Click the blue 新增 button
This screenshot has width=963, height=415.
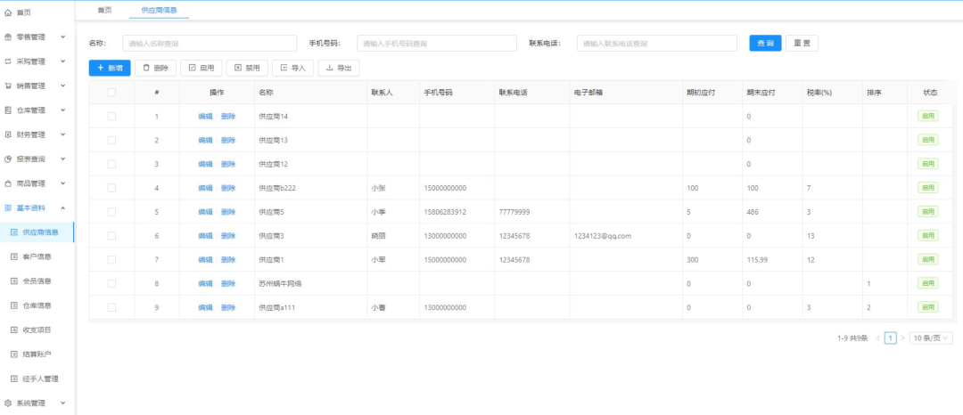(110, 68)
